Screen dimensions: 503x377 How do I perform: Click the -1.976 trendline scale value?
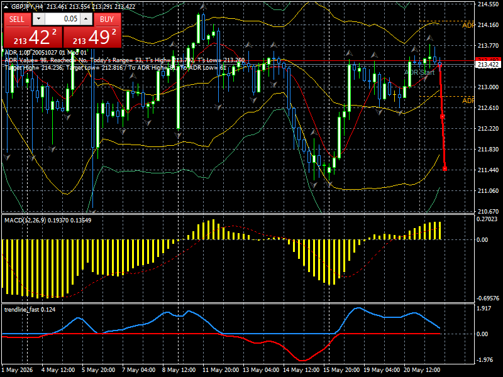[x=484, y=359]
